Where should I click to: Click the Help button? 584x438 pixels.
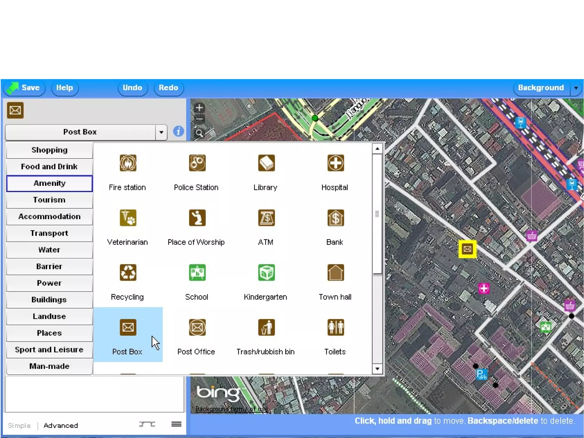65,88
